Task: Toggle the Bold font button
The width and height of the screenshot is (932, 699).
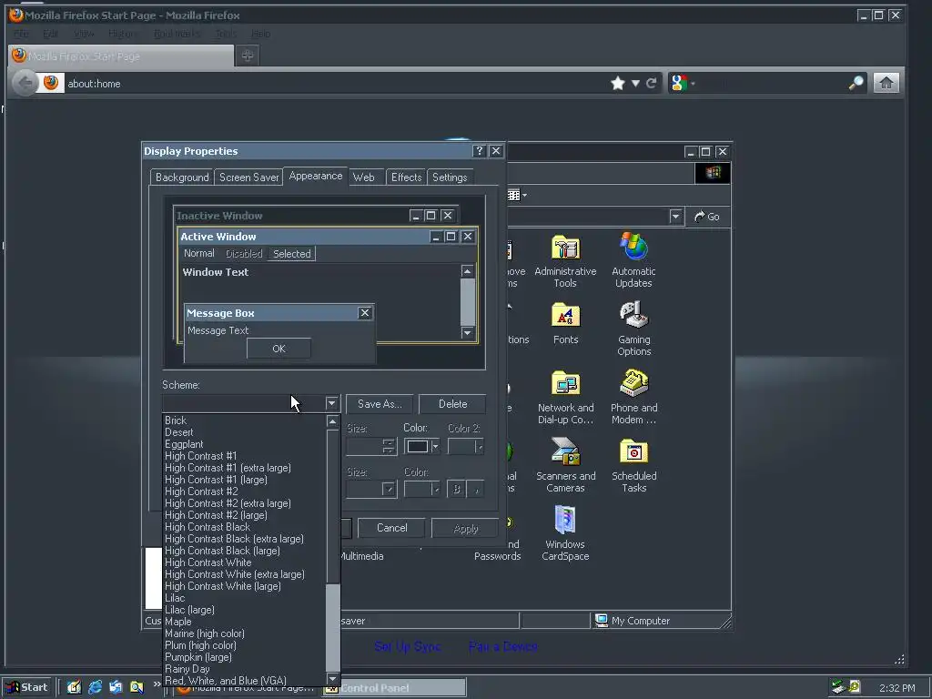Action: click(x=457, y=489)
